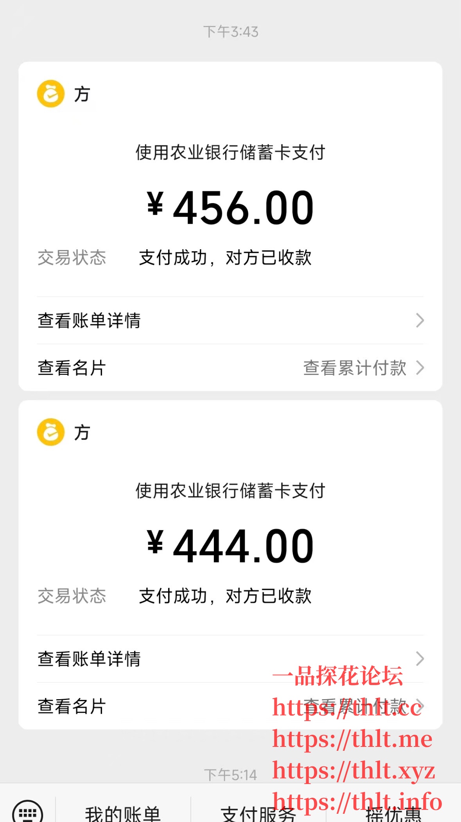
Task: Open 查看名片 on the ¥456.00 payment card
Action: [72, 368]
